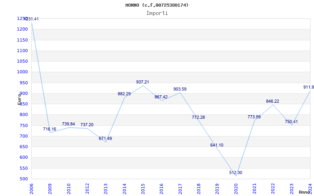
Task: Click the 1050 y-axis tick label
Action: point(22,61)
